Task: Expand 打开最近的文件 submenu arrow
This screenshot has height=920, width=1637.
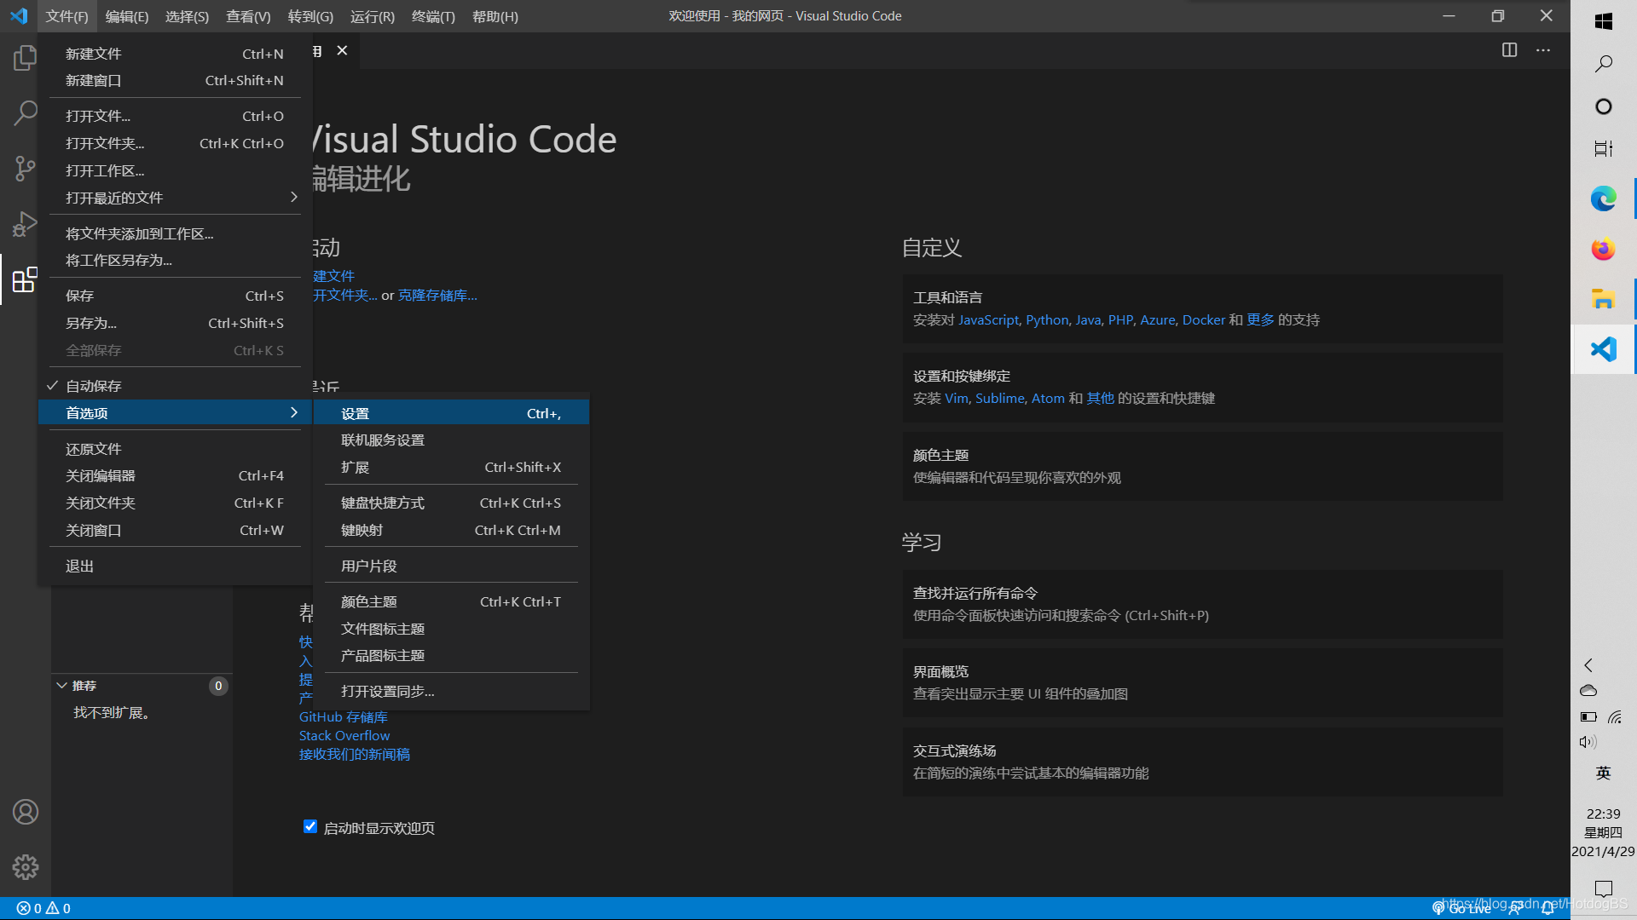Action: tap(292, 198)
